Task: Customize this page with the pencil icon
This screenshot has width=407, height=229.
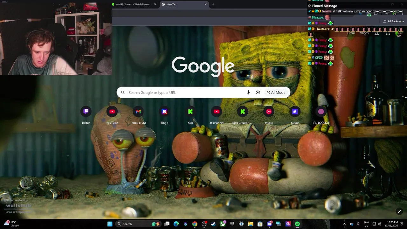Action: 399,211
